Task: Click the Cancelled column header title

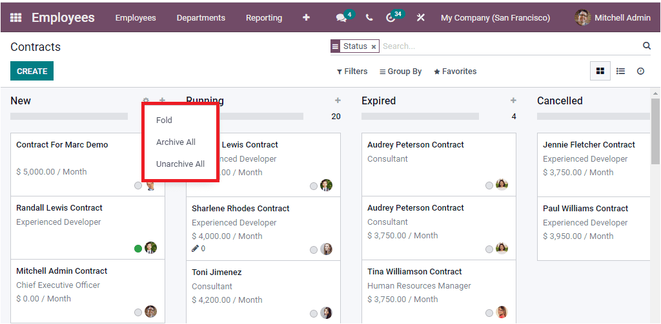Action: pos(560,101)
